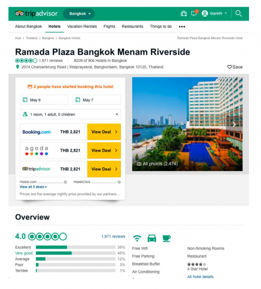Click the Booking.com logo
This screenshot has width=261, height=289.
click(x=37, y=132)
